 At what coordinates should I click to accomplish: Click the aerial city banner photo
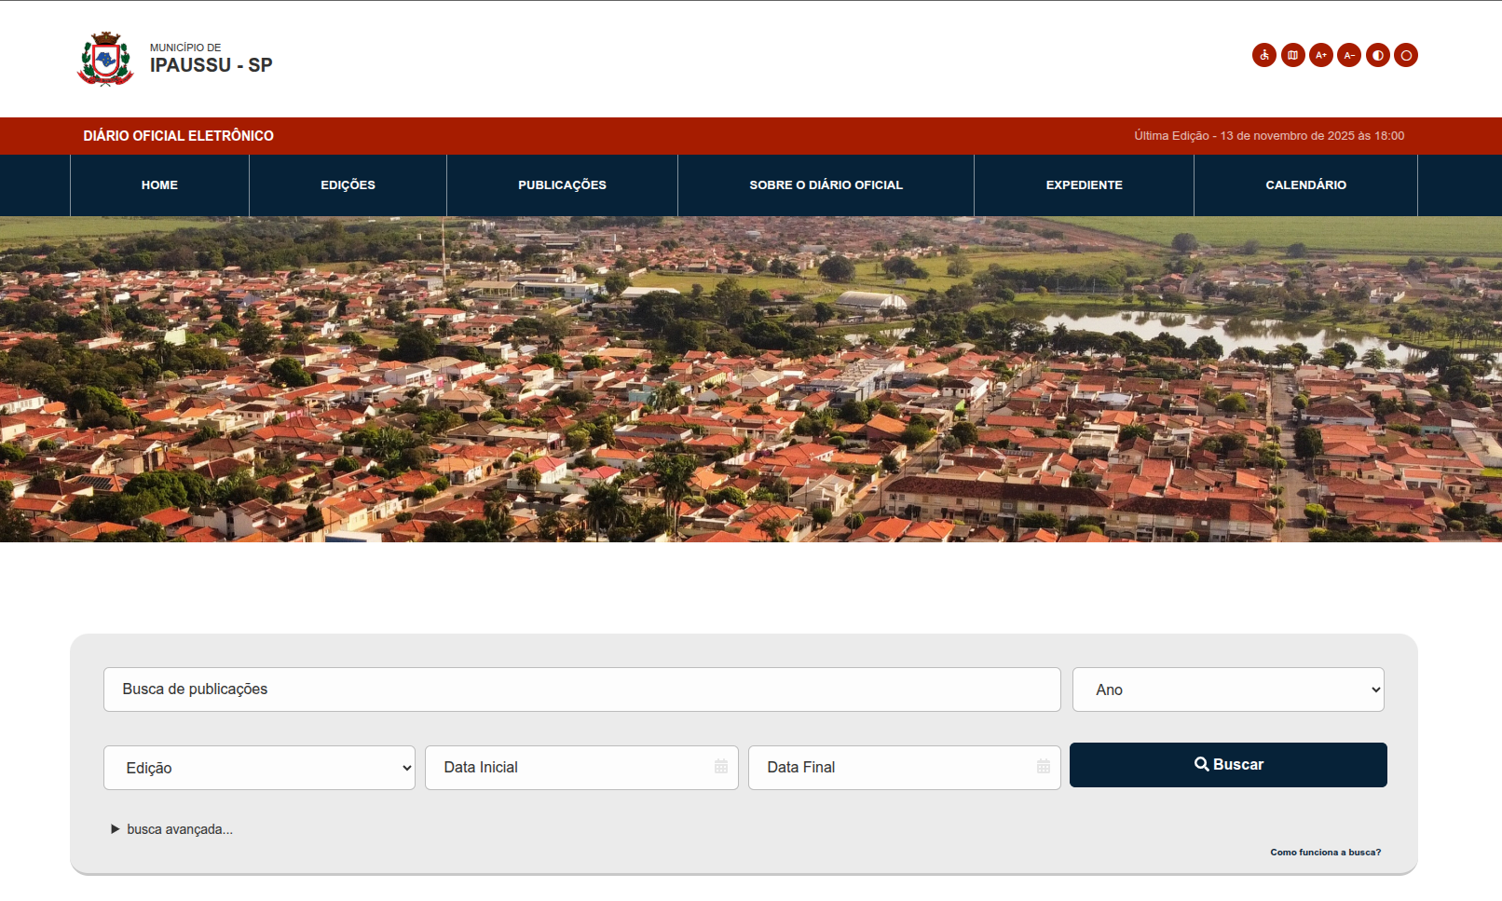coord(751,379)
